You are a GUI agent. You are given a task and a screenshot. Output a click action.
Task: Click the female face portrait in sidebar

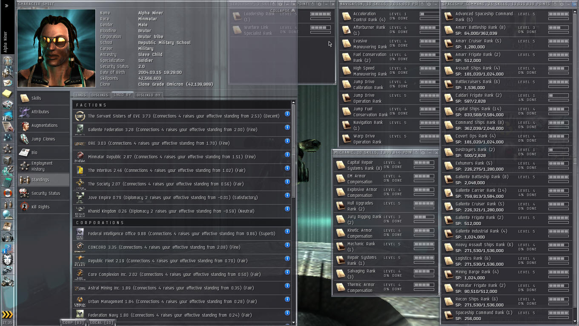tap(7, 259)
